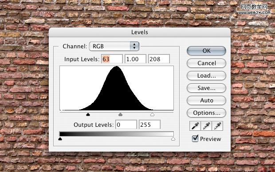The width and height of the screenshot is (275, 172).
Task: Click the histogram graph
Action: [x=117, y=88]
